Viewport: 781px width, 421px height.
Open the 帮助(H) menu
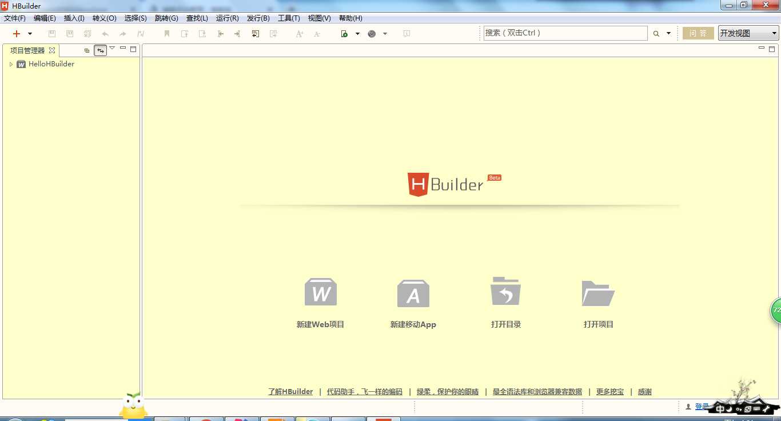click(350, 18)
